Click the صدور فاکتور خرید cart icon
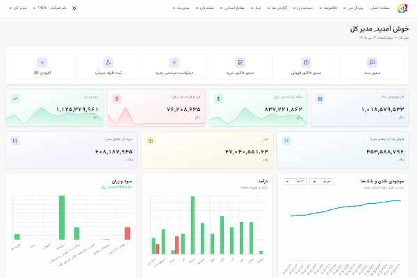Screen dimensions: 417x278 [x=240, y=62]
